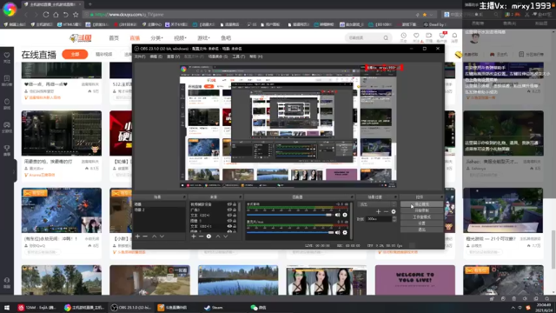Viewport: 556px width, 313px height.
Task: Open the 编辑(E) menu in OBS
Action: coord(156,57)
